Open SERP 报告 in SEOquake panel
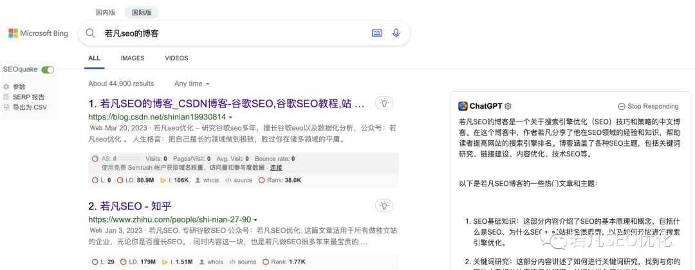Image resolution: width=695 pixels, height=270 pixels. pos(28,97)
